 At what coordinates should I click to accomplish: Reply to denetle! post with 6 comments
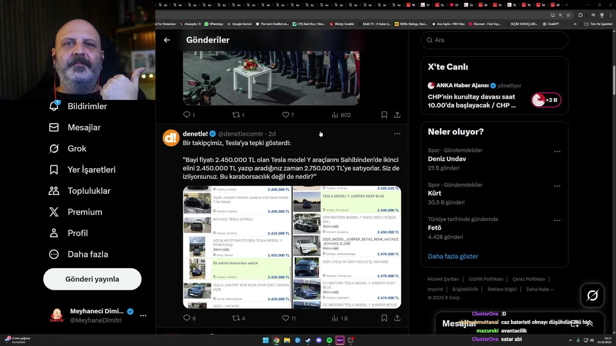[189, 318]
